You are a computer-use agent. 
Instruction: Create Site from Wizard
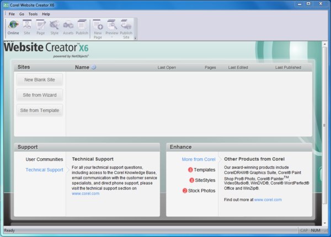point(40,95)
